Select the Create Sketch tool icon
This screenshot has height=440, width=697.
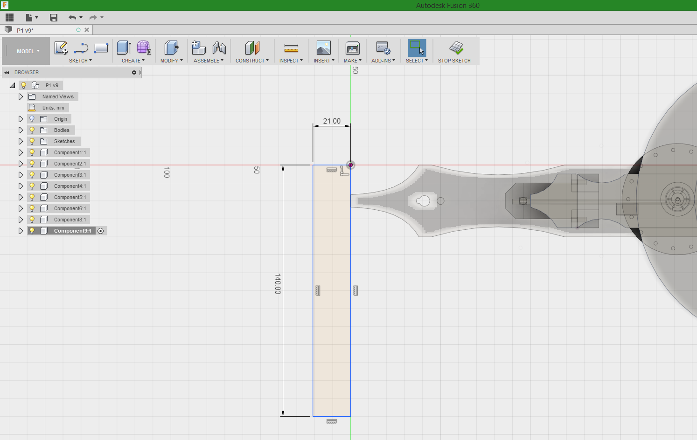61,48
